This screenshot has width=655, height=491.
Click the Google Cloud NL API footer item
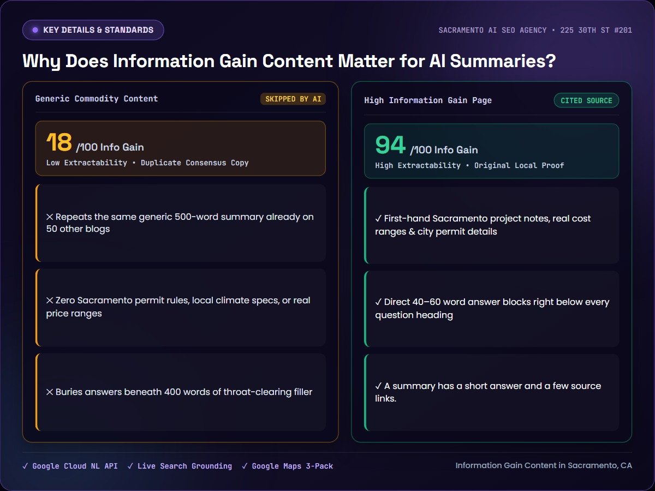click(70, 466)
